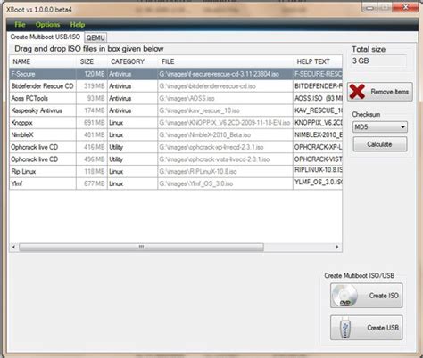Switch to the QEMU tab
The width and height of the screenshot is (423, 358).
tap(95, 37)
